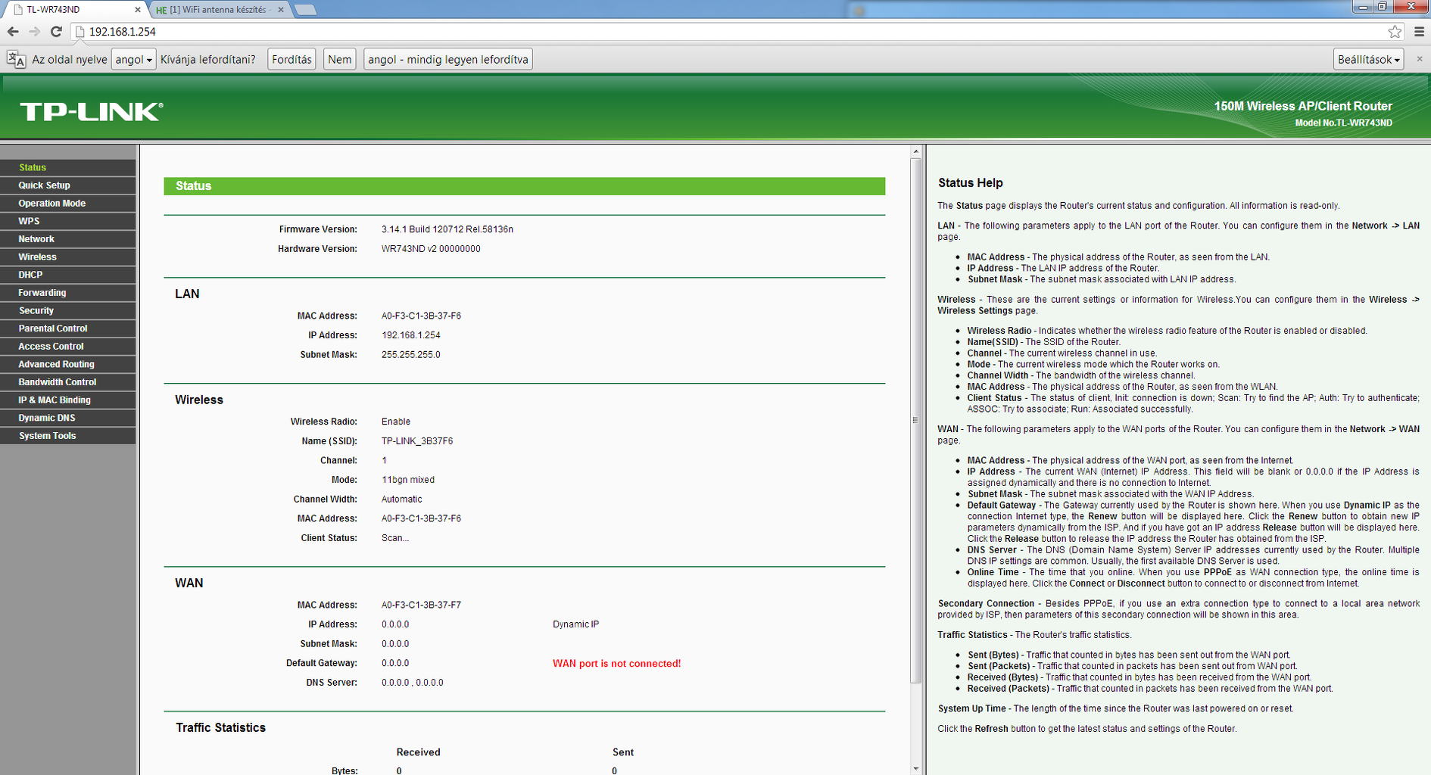Open the Wireless settings menu
This screenshot has height=775, width=1431.
68,257
